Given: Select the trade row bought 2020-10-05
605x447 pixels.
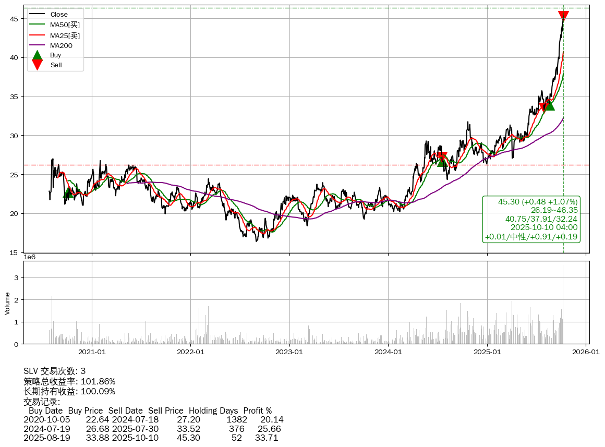Looking at the screenshot, I should [153, 419].
